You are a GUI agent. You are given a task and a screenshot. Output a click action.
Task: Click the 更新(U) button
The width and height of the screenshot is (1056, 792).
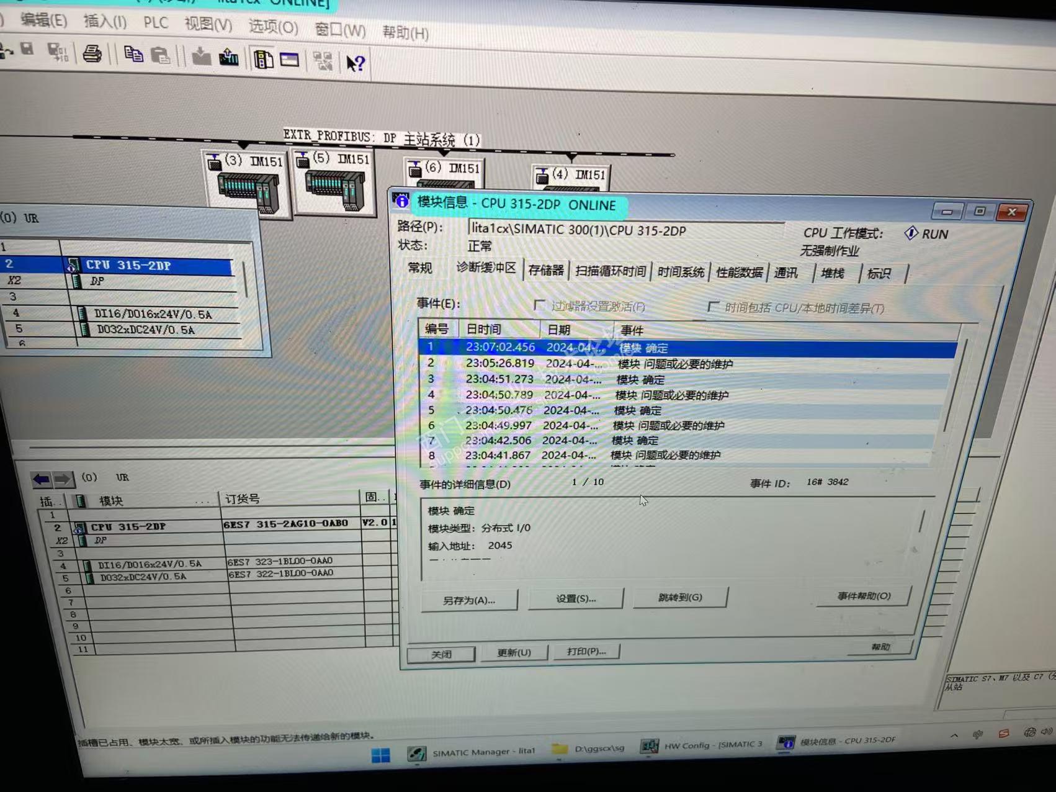tap(514, 652)
